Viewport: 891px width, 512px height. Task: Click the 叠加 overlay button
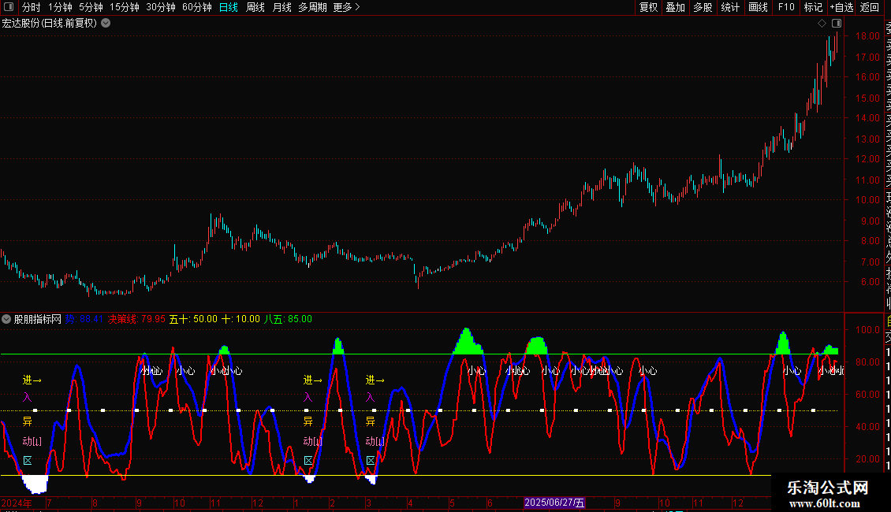675,7
